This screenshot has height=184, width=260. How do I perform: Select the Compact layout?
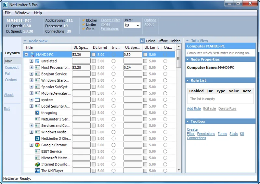12,68
